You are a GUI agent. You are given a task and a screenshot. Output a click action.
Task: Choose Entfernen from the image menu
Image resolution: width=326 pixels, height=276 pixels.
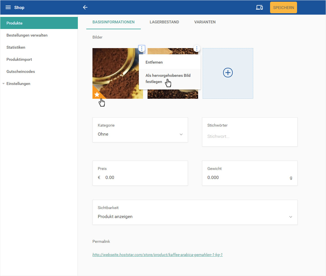pos(170,62)
